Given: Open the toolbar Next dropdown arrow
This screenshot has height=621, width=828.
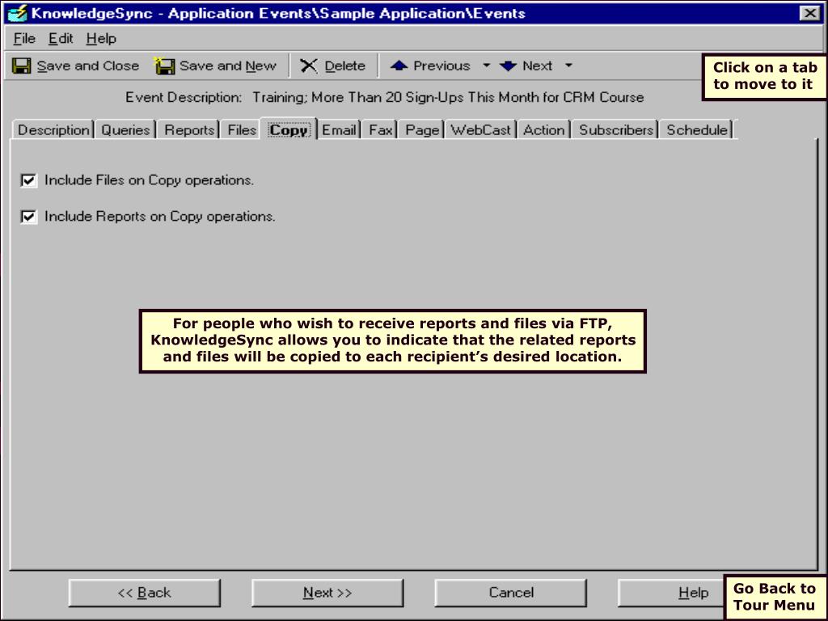Looking at the screenshot, I should point(568,65).
